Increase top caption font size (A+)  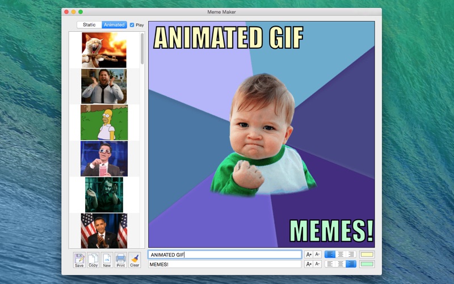pos(309,254)
